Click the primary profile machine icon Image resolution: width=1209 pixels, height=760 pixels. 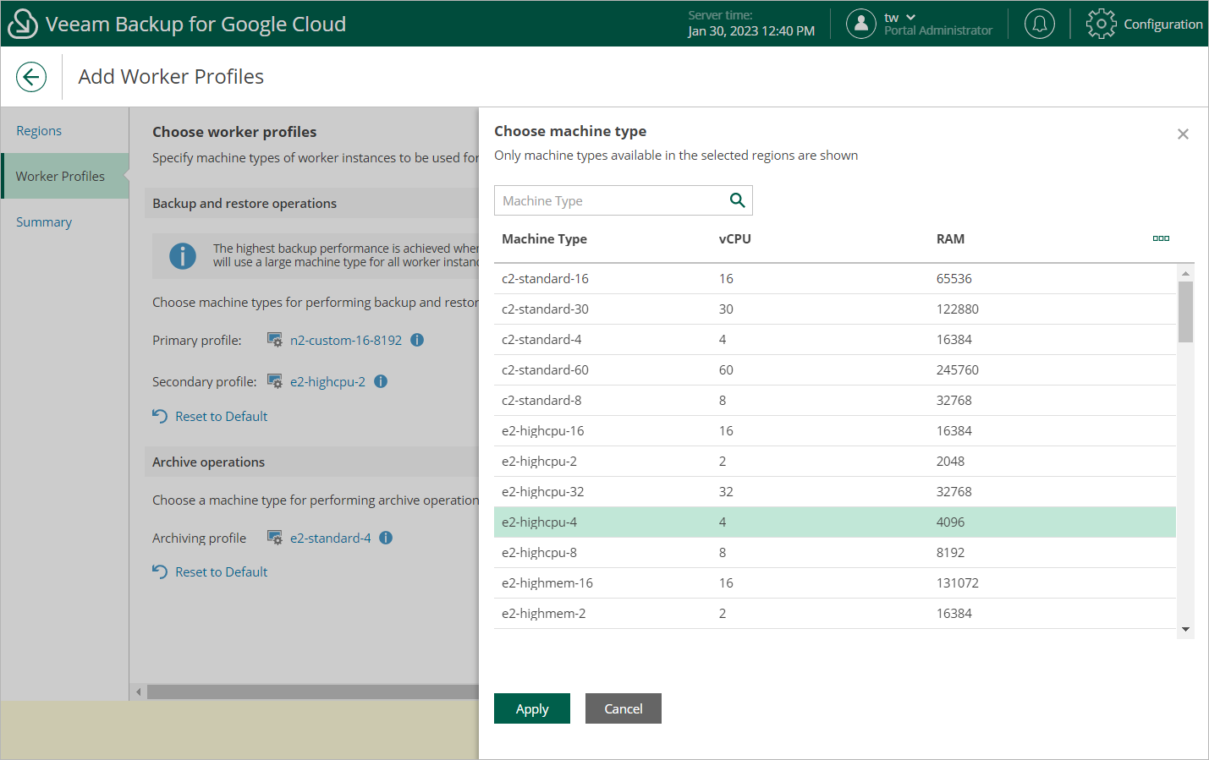(x=275, y=340)
